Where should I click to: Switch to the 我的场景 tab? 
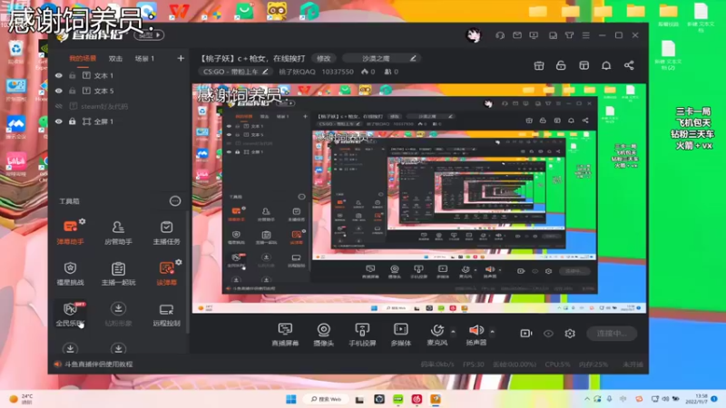83,58
